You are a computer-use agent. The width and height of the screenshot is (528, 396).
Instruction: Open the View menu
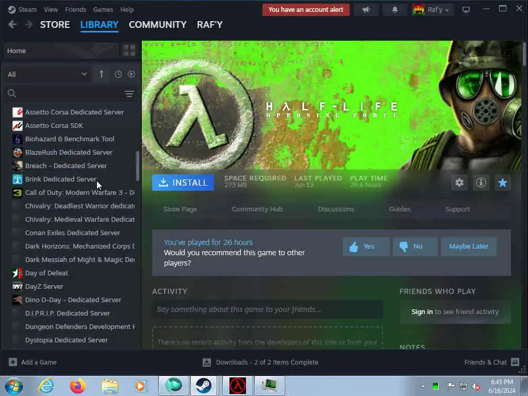click(x=51, y=9)
